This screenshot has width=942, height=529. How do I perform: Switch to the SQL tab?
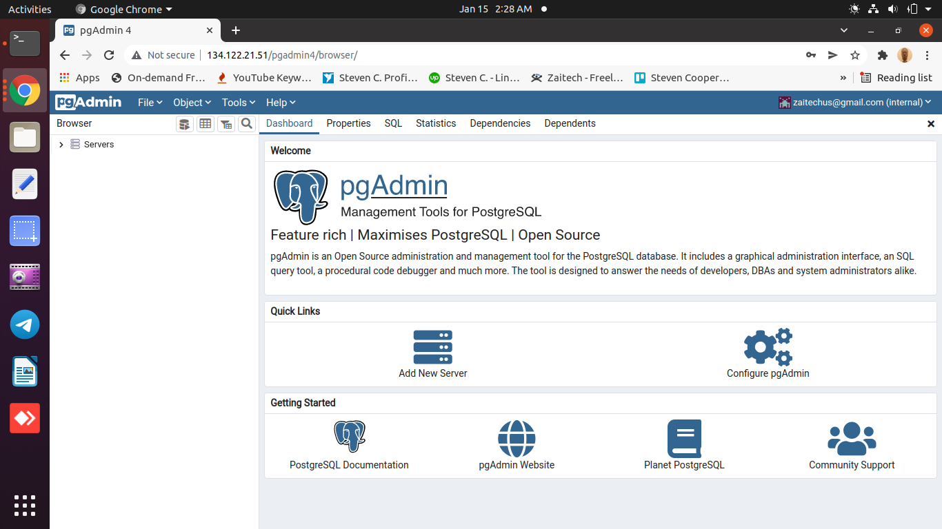pos(393,123)
